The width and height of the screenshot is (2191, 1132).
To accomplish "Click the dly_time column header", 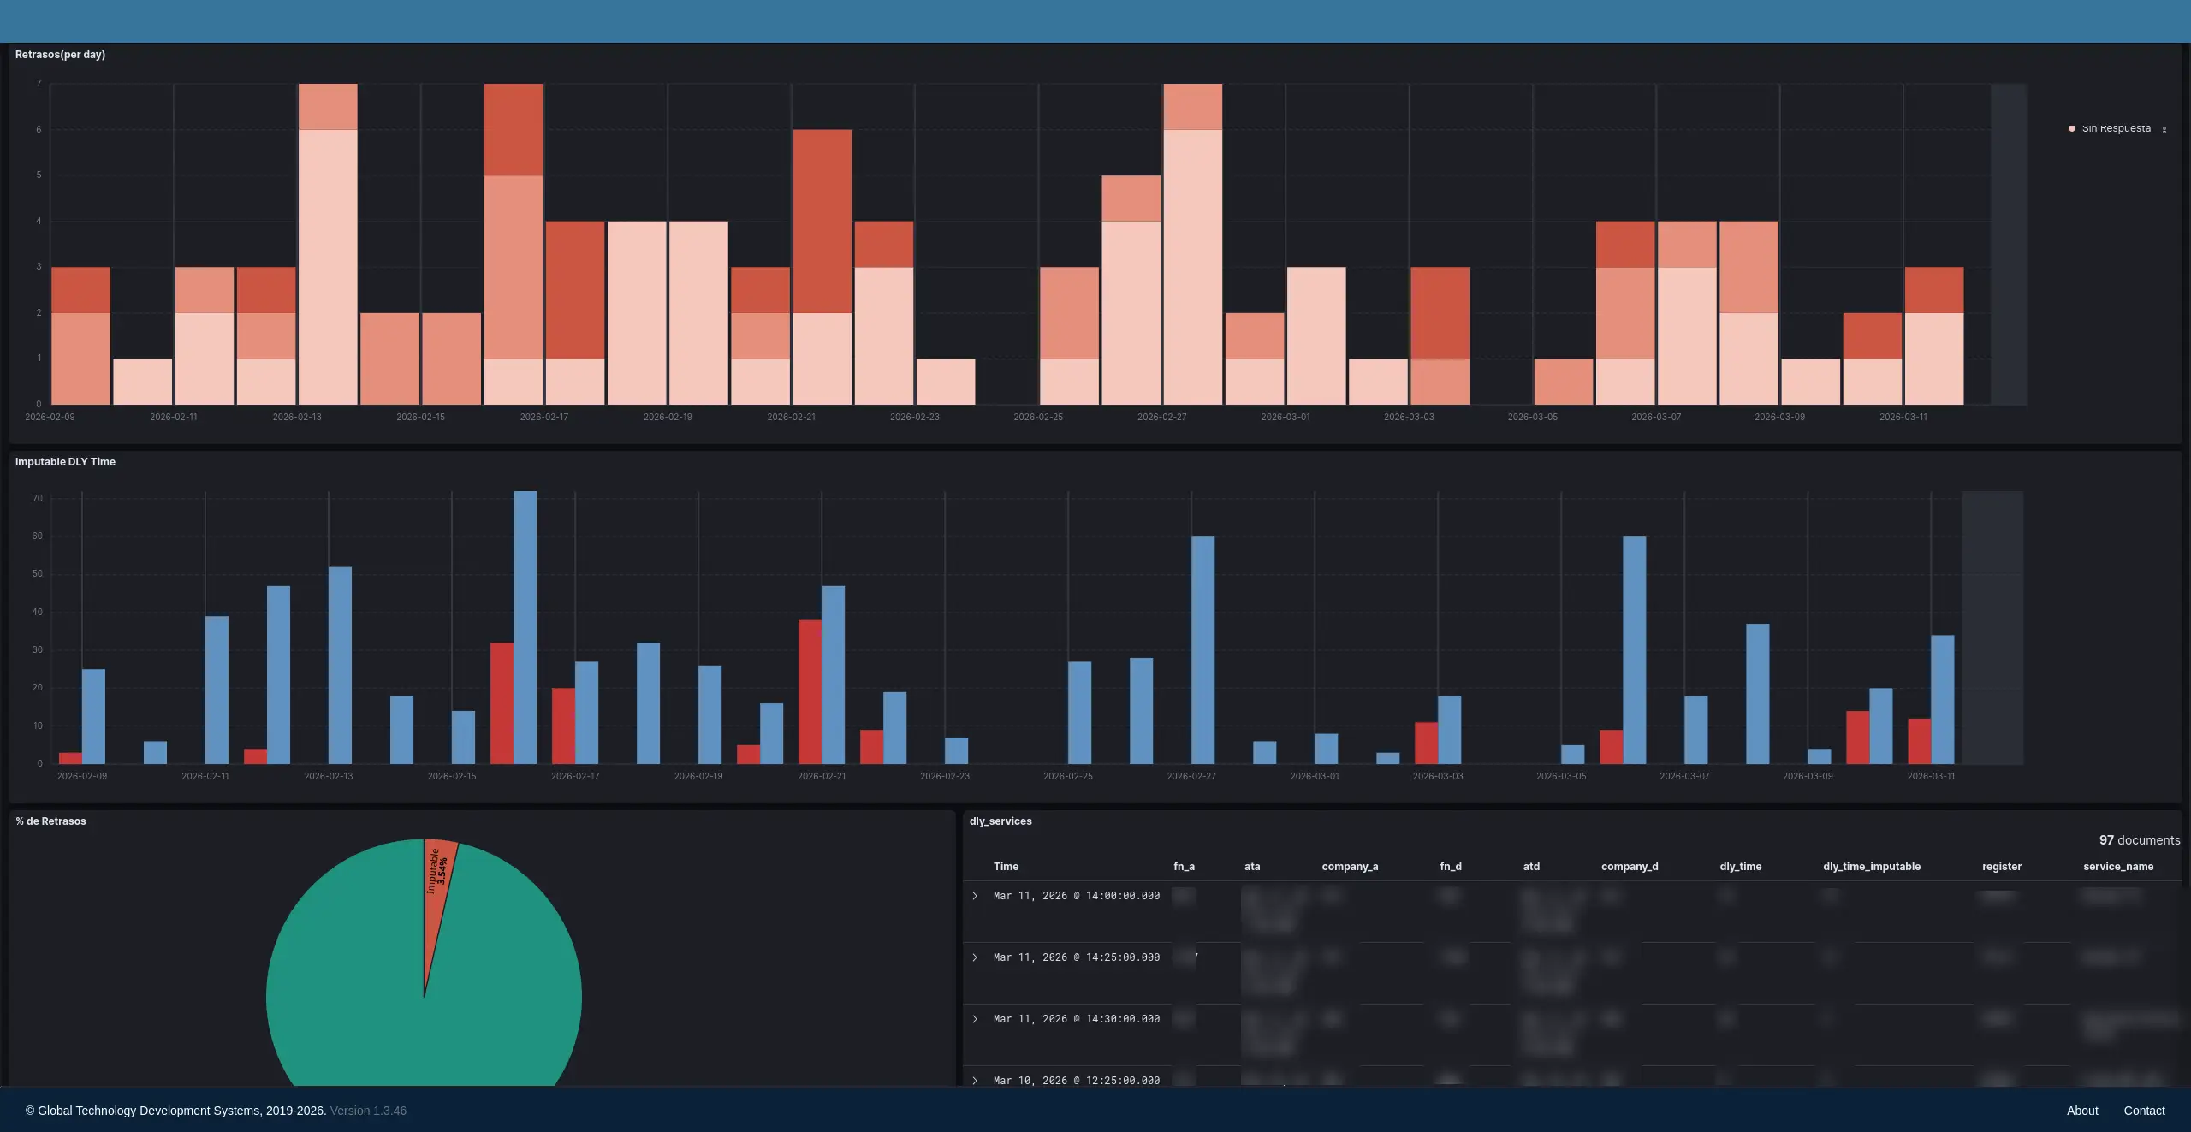I will [x=1740, y=867].
